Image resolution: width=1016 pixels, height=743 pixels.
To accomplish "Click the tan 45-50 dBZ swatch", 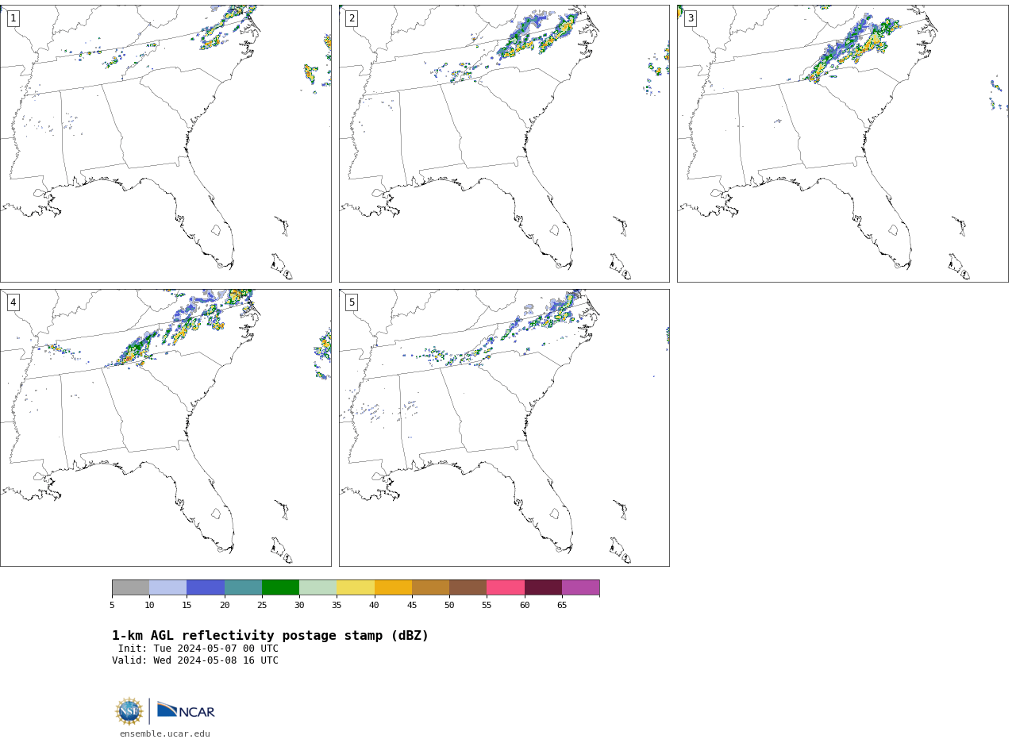I will [x=430, y=587].
